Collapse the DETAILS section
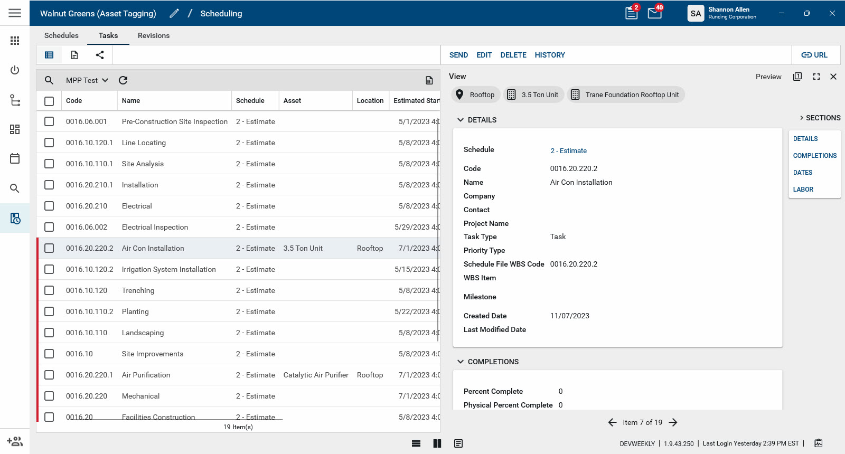 pos(461,120)
